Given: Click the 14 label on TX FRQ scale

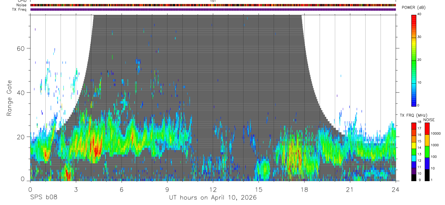Looking at the screenshot, I should coord(420,148).
